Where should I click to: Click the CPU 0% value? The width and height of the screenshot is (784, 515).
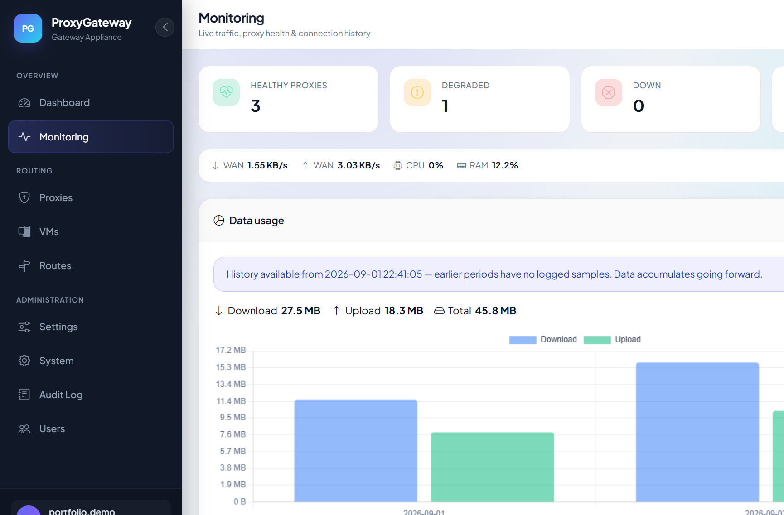(x=436, y=166)
